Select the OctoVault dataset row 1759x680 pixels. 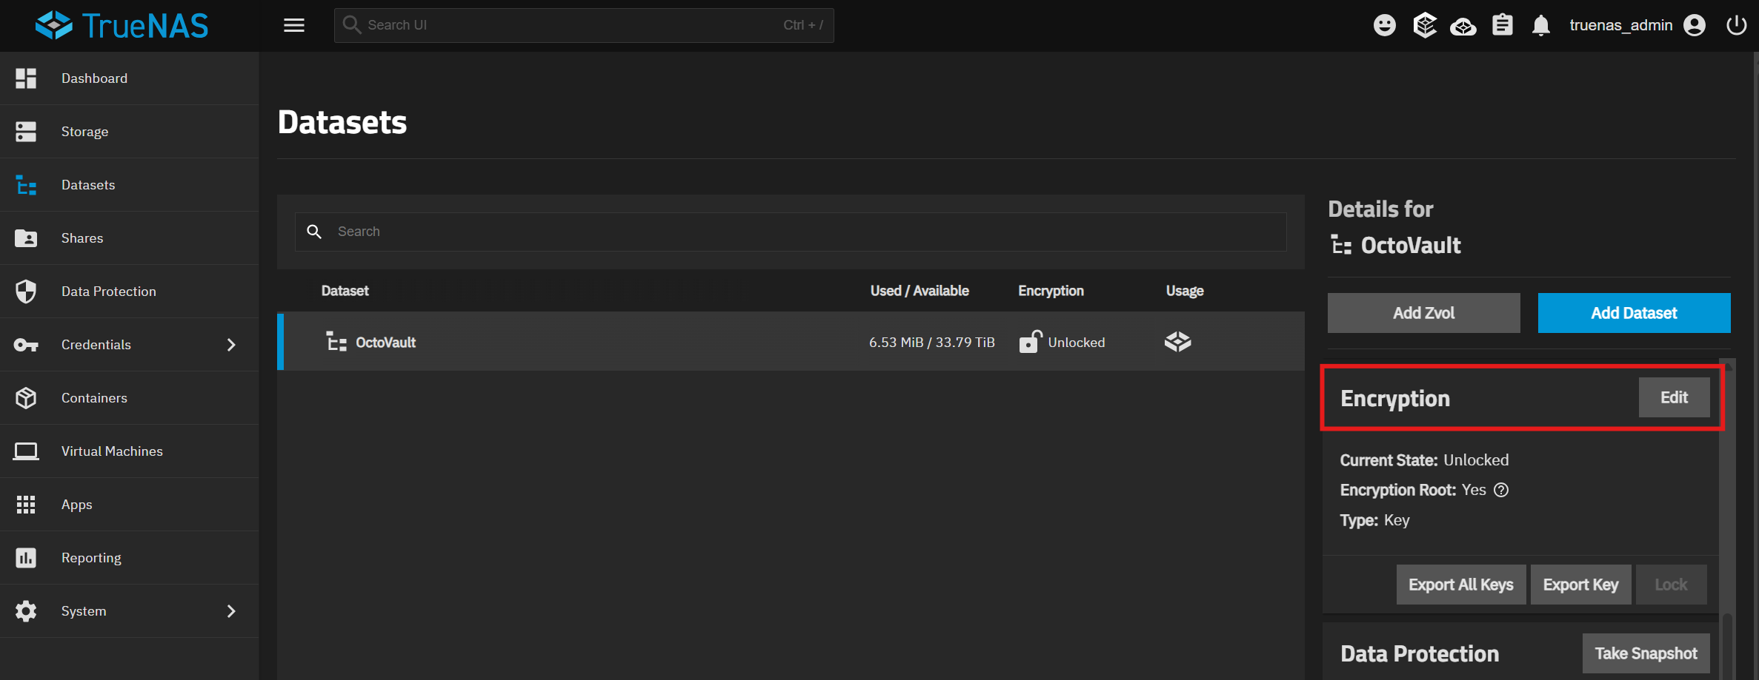pyautogui.click(x=593, y=342)
